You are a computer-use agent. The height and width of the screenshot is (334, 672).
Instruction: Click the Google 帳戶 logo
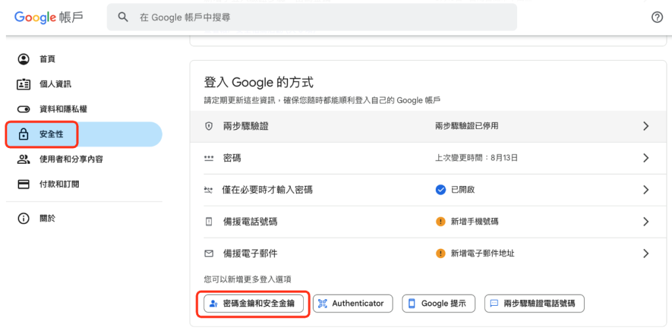click(49, 17)
